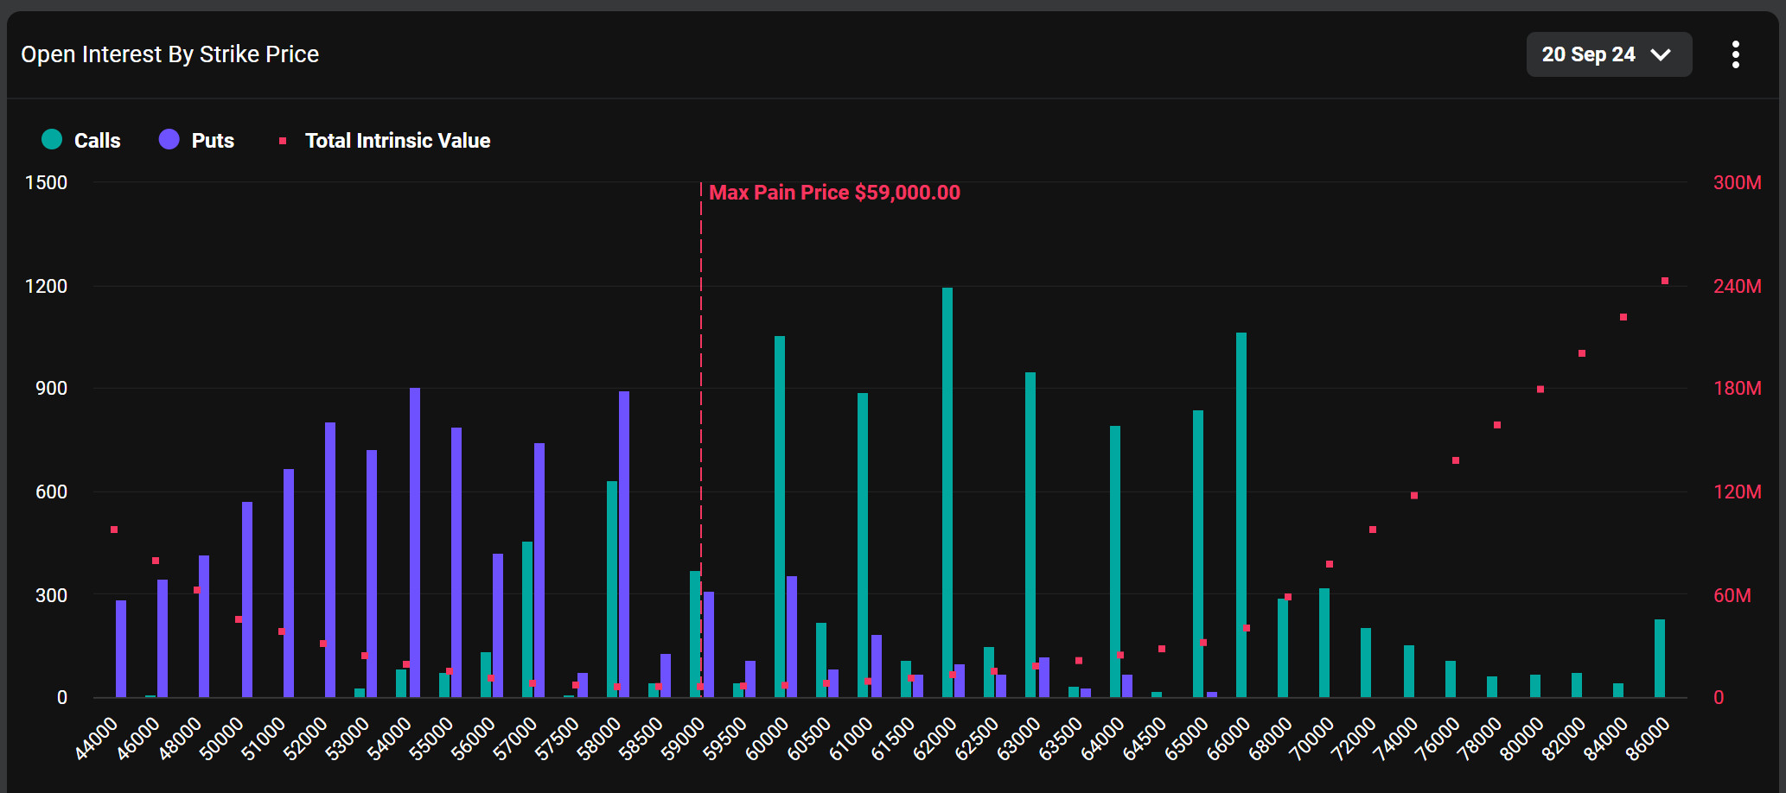Click the intrinsic value point at 80000
The width and height of the screenshot is (1786, 793).
pos(1540,390)
